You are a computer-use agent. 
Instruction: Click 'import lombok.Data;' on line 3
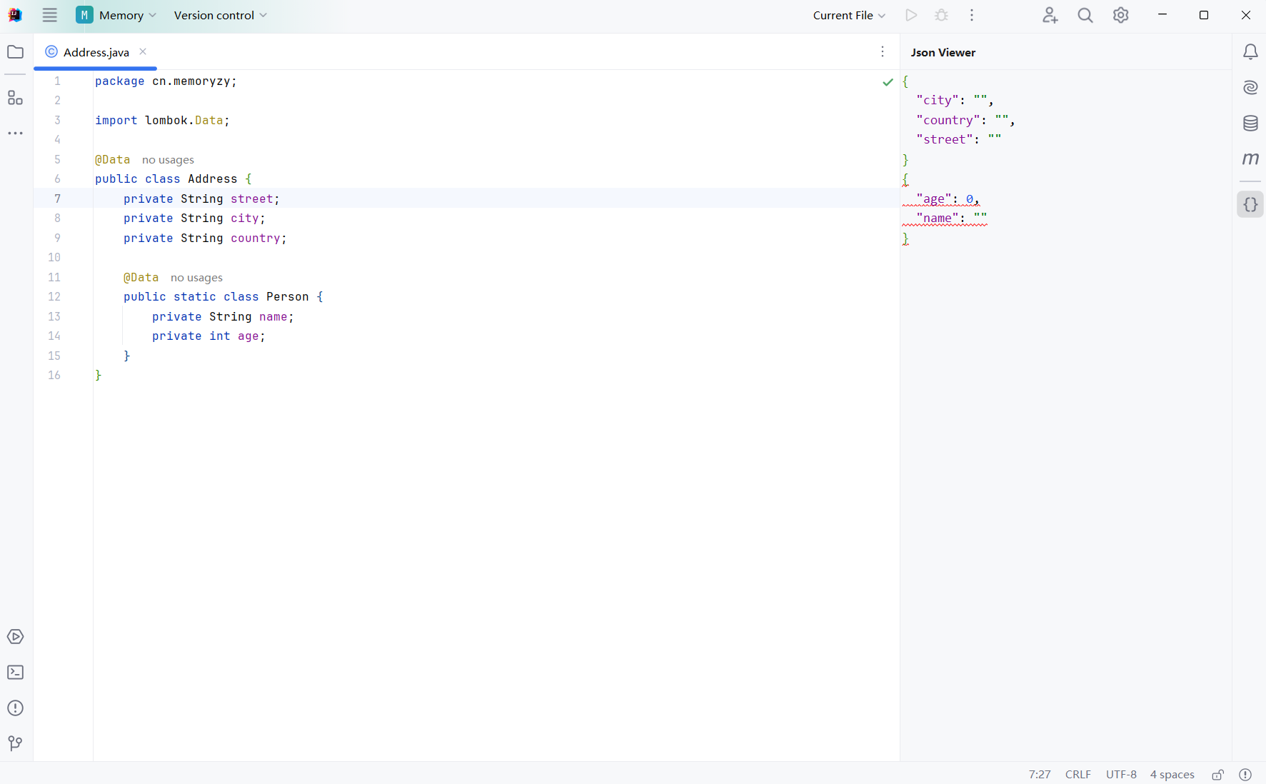pyautogui.click(x=162, y=121)
